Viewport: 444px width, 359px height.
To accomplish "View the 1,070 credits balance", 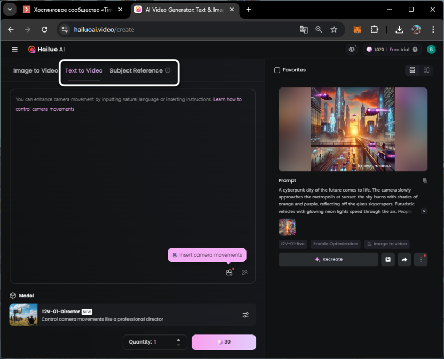I will pyautogui.click(x=376, y=50).
